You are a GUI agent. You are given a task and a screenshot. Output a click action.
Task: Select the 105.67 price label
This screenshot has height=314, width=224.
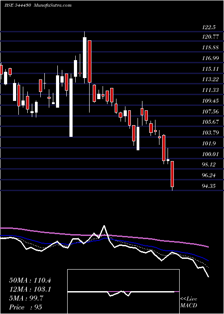pos(211,122)
